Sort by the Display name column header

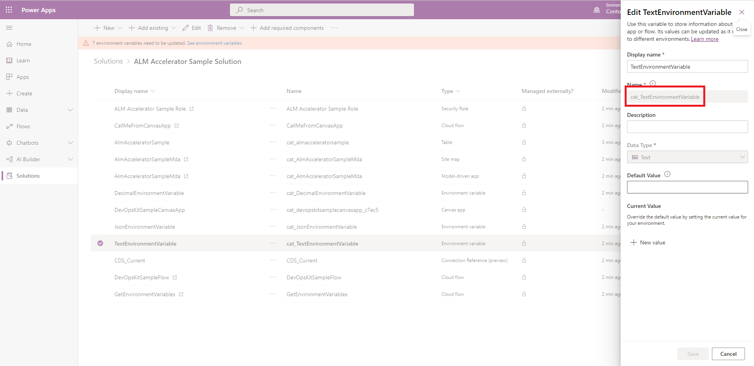tap(134, 91)
